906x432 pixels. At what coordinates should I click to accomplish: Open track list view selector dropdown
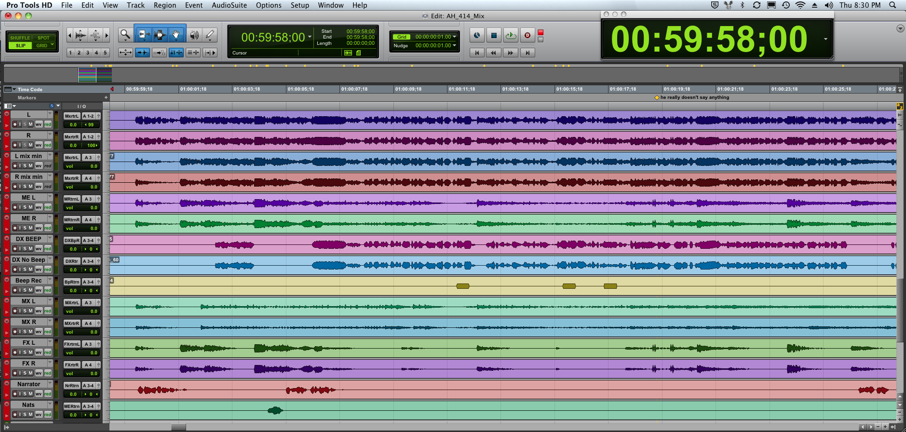(x=10, y=106)
